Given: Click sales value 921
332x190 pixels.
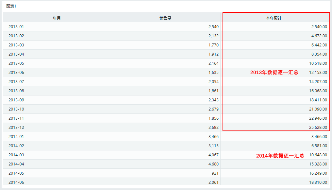Looking at the screenshot, I should [215, 173].
